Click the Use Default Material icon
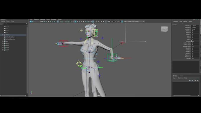 pyautogui.click(x=77, y=22)
